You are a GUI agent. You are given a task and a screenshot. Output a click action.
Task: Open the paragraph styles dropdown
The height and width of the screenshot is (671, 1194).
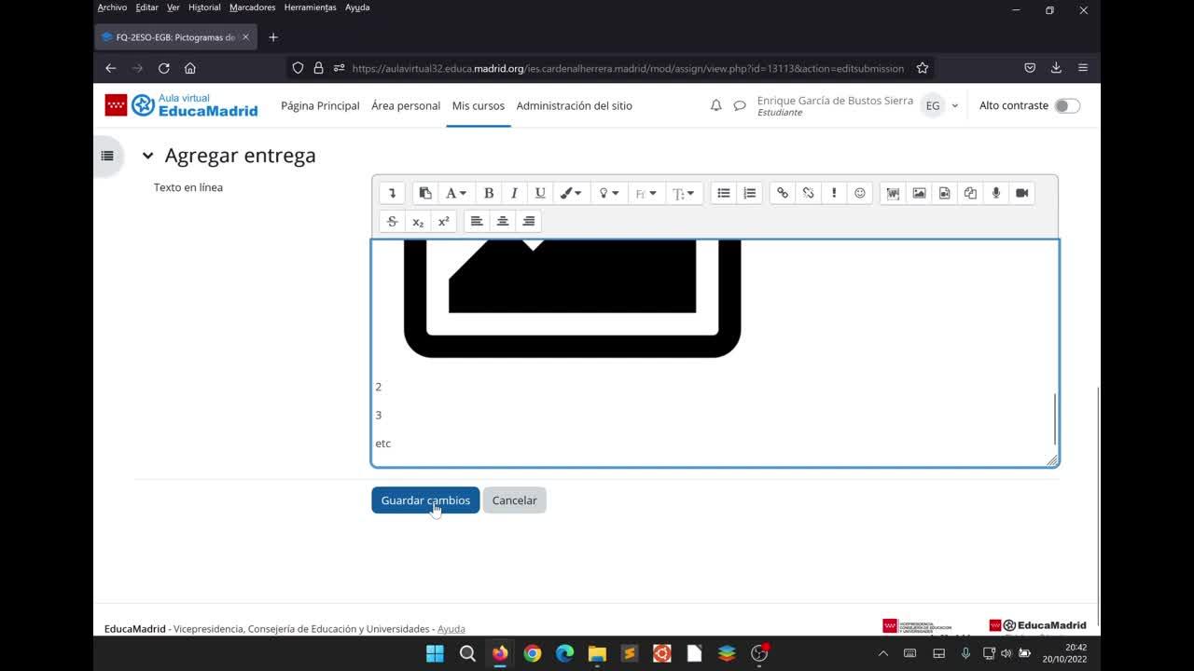coord(455,193)
